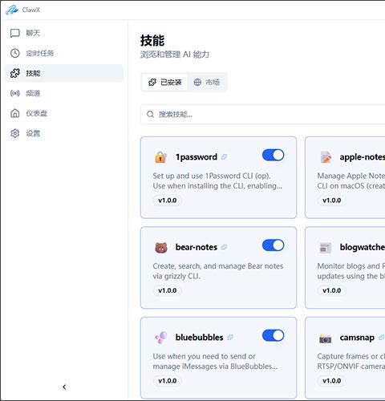Image resolution: width=385 pixels, height=401 pixels.
Task: Open the bluebubbles skill card title
Action: tap(199, 338)
